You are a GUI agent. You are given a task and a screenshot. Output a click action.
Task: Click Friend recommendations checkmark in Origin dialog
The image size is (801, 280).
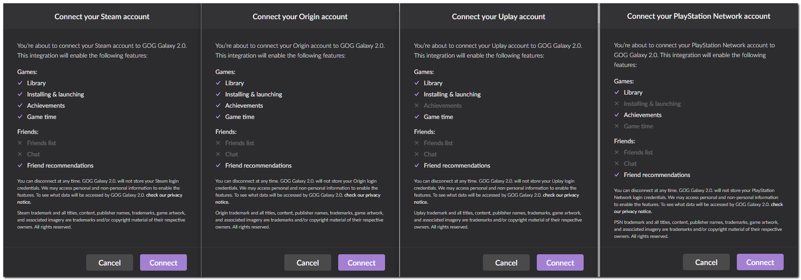coord(218,165)
